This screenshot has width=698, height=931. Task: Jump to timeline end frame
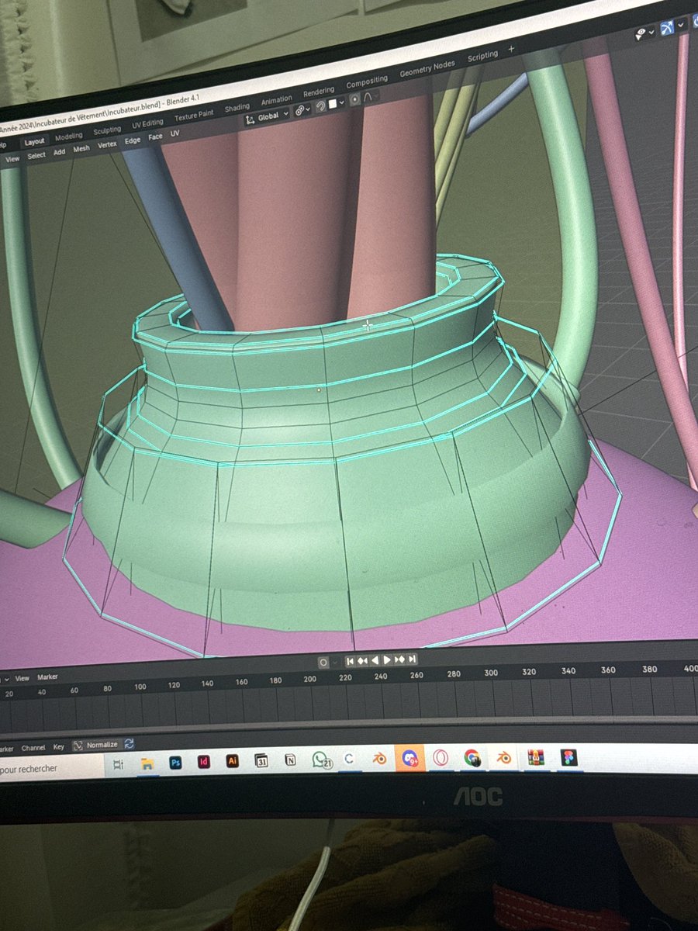point(413,659)
